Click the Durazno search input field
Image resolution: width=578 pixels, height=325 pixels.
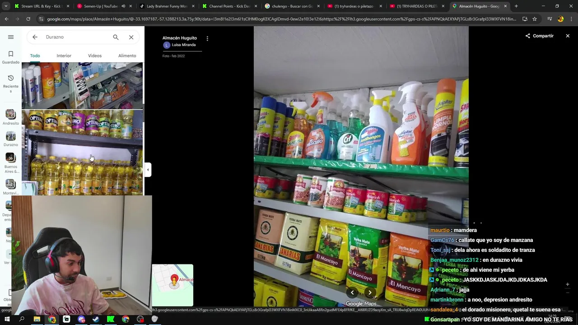[77, 37]
